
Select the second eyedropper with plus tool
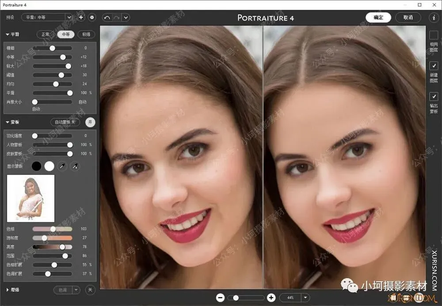75,166
